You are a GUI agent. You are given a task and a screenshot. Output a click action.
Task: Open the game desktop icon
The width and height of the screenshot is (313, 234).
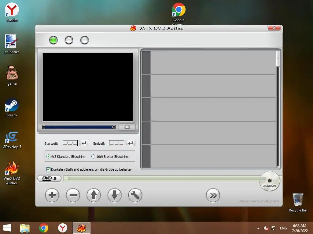(12, 76)
